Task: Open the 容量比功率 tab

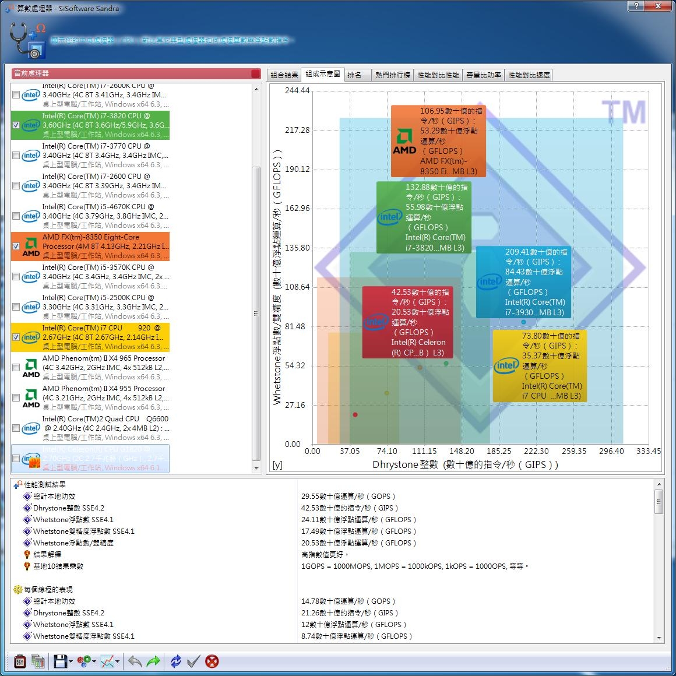Action: coord(484,75)
